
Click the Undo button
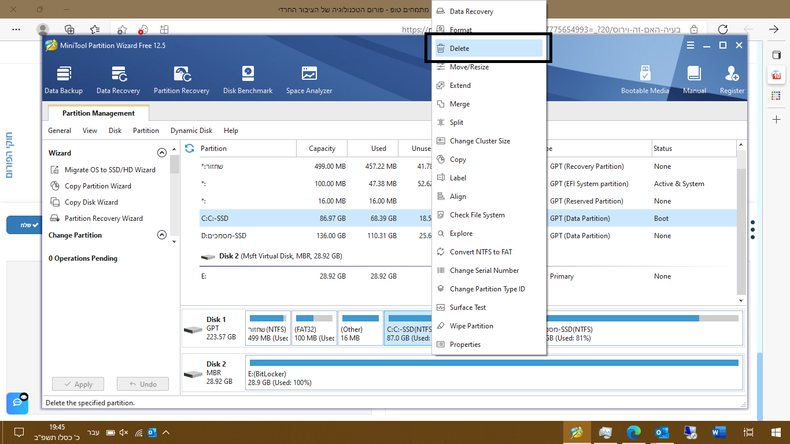pyautogui.click(x=143, y=384)
